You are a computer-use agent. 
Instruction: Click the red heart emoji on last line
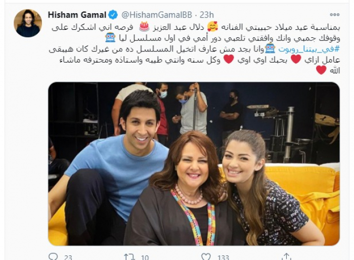click(x=321, y=70)
